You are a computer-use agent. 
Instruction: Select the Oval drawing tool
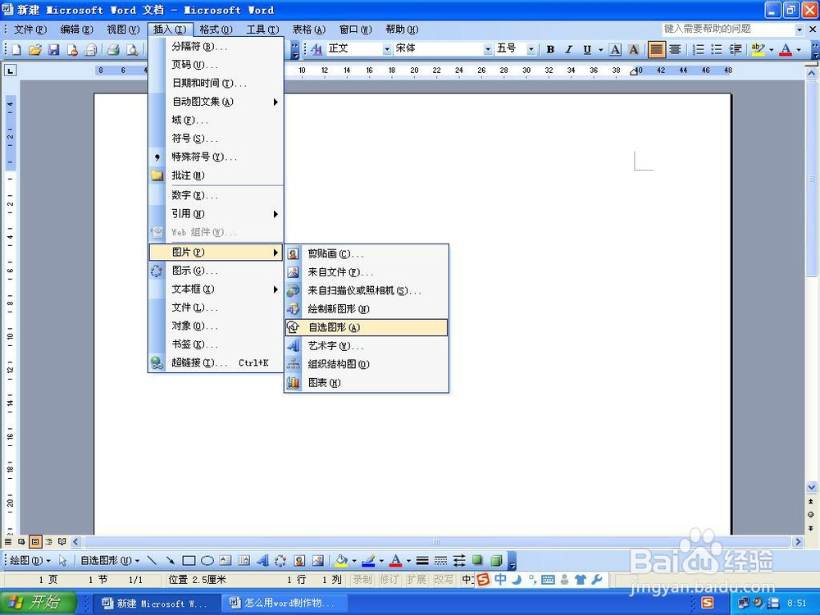tap(207, 561)
